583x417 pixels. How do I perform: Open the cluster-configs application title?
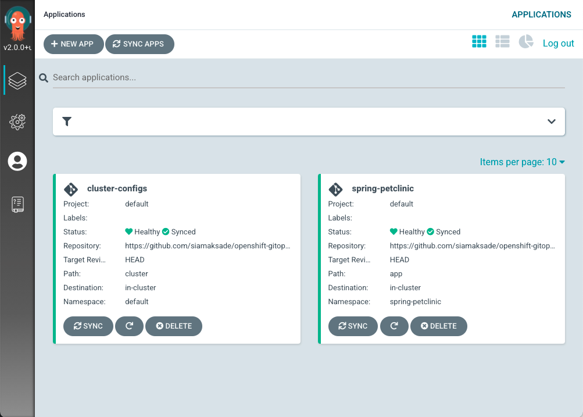click(117, 188)
